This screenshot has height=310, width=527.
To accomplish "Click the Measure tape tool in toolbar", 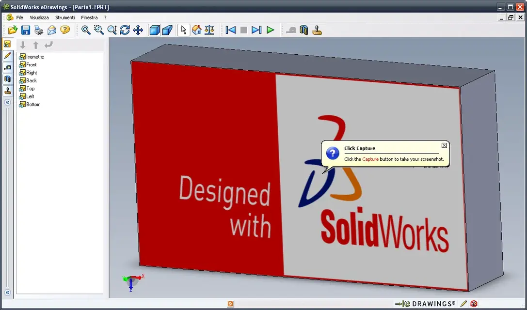I will tap(291, 30).
